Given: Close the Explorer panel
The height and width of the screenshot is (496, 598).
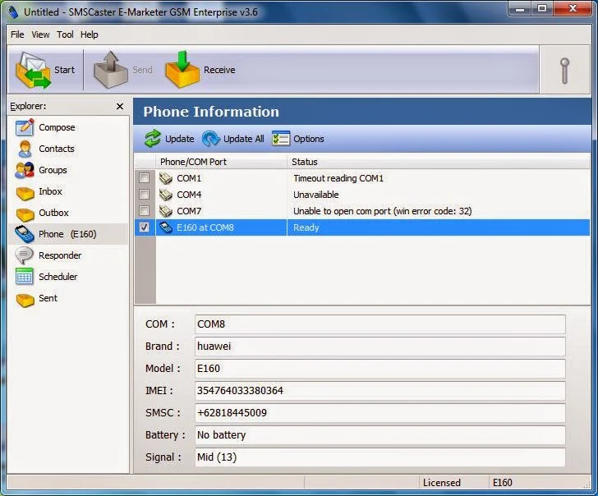Looking at the screenshot, I should pos(120,107).
